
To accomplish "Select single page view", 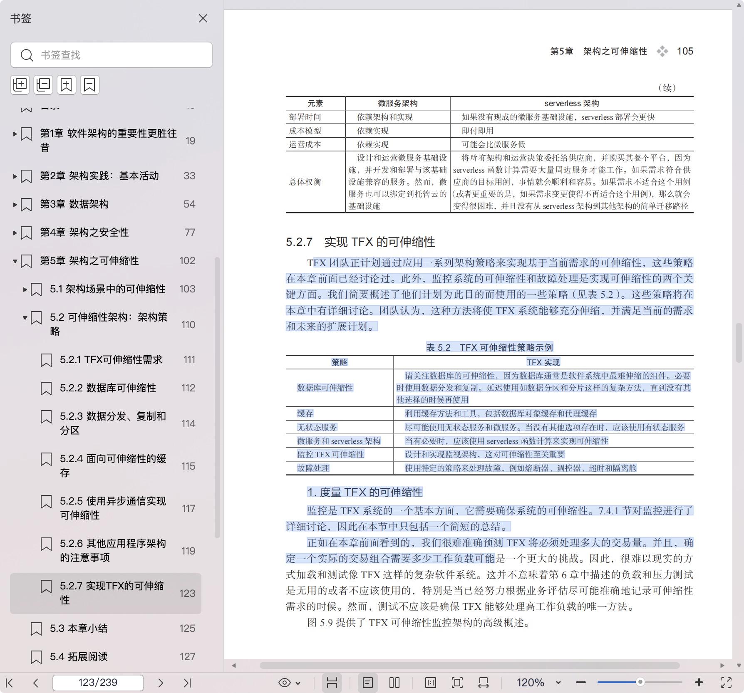I will coord(368,683).
